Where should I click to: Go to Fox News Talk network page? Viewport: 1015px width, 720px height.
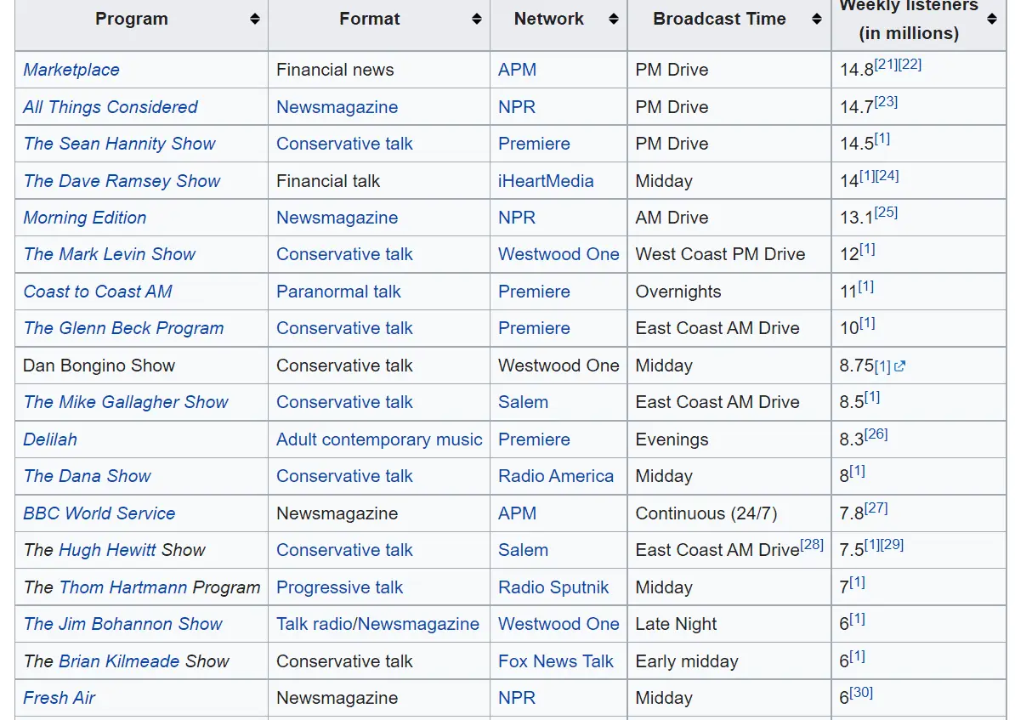point(556,661)
